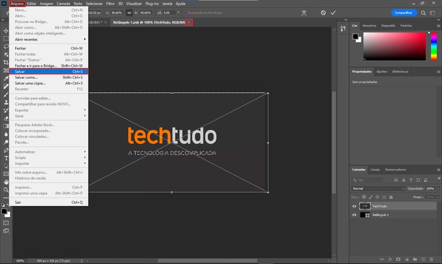Select the Path Selection tool
This screenshot has height=264, width=442.
pyautogui.click(x=6, y=166)
